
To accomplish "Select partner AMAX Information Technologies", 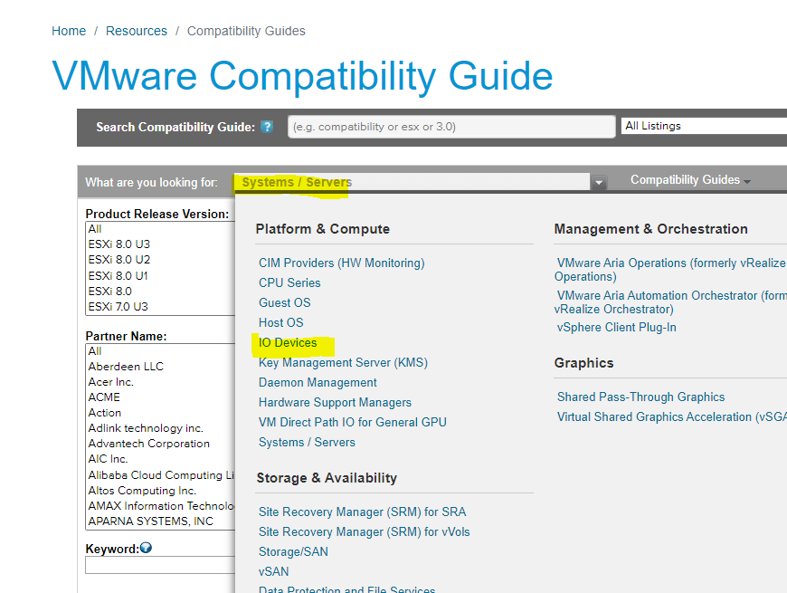I will pos(160,506).
